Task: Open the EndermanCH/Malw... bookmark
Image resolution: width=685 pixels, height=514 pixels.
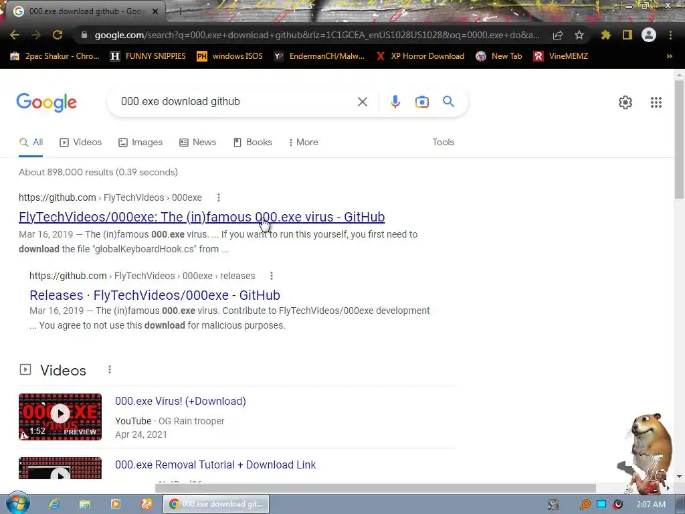Action: tap(319, 56)
